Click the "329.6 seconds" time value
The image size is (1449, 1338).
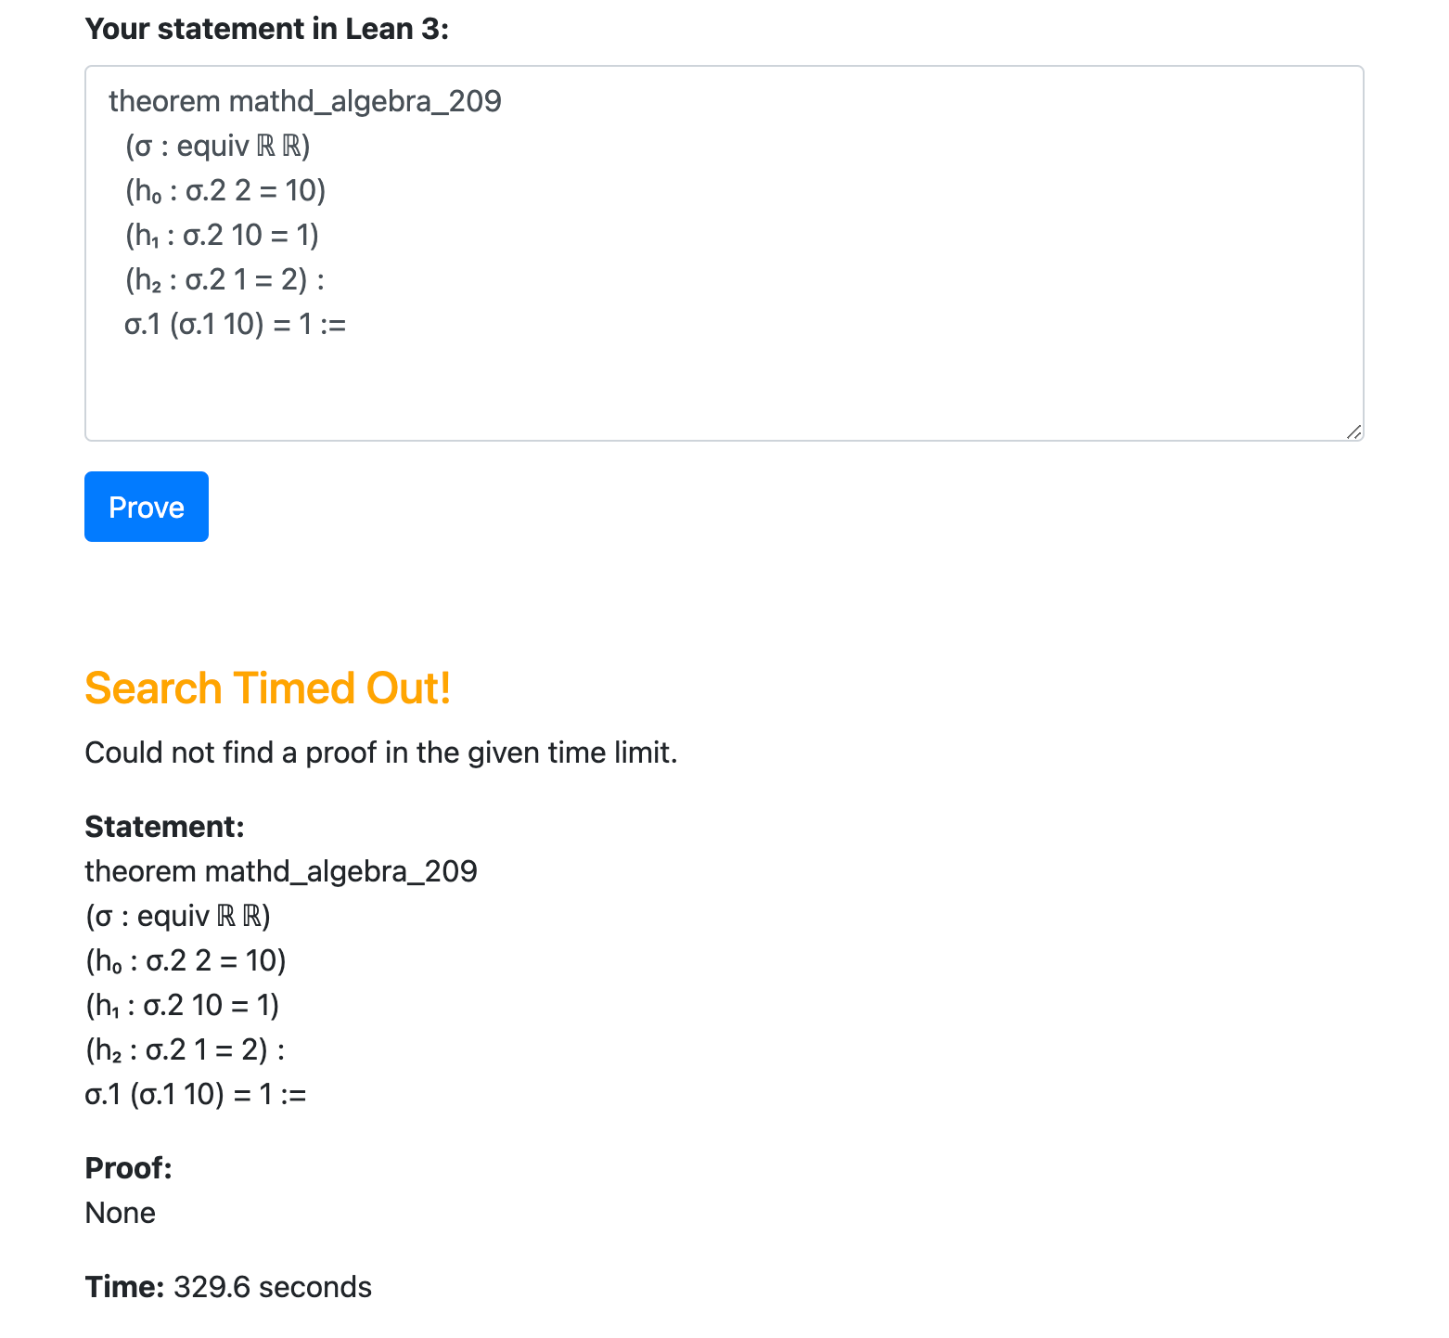pos(272,1287)
